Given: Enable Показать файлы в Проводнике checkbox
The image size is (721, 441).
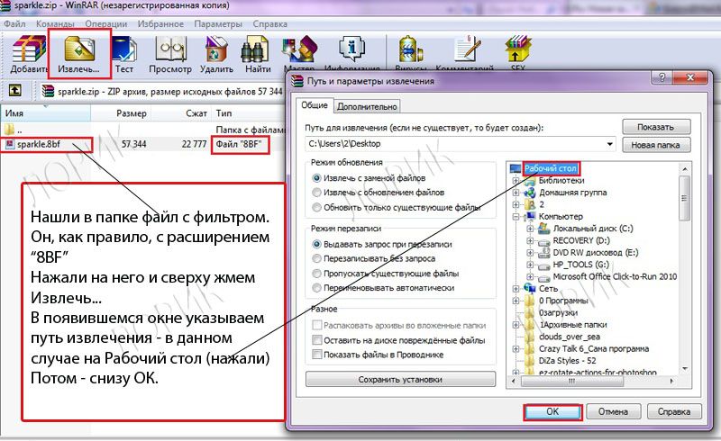Looking at the screenshot, I should [x=317, y=355].
